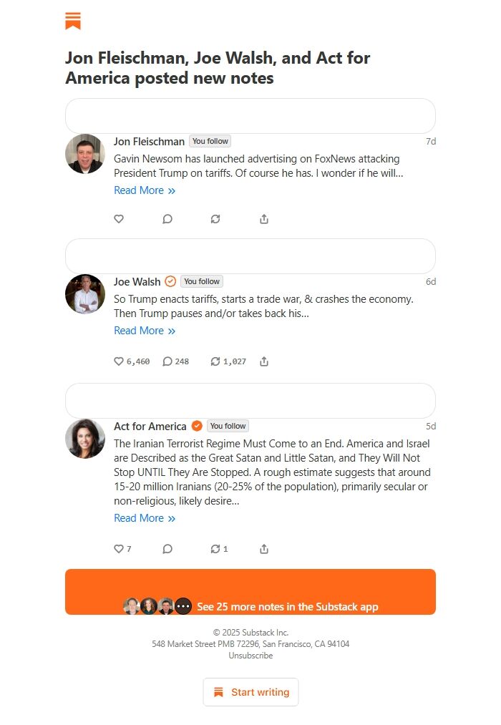Viewport: 501px width, 725px height.
Task: Like the Act for America note
Action: (119, 549)
